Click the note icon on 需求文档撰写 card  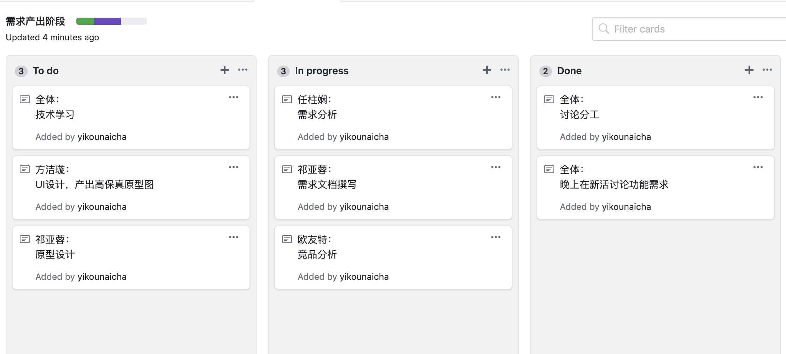click(287, 169)
